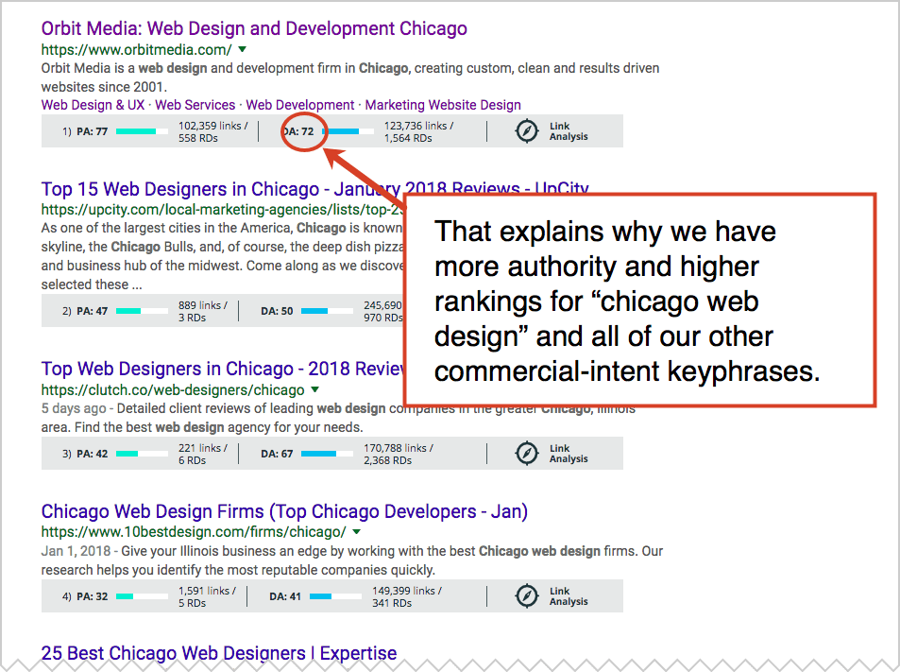Open the Web Services sitelink
Viewport: 900px width, 672px height.
click(195, 105)
